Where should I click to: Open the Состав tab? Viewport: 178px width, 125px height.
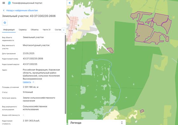(58, 30)
